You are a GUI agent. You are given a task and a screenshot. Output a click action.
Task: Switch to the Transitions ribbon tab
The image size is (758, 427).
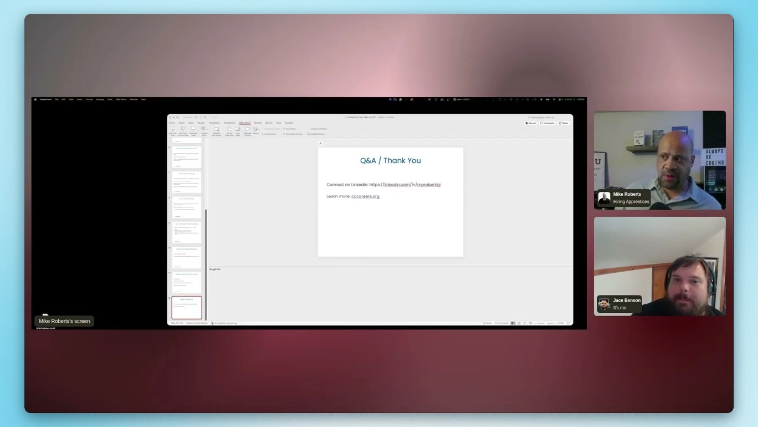[x=214, y=123]
